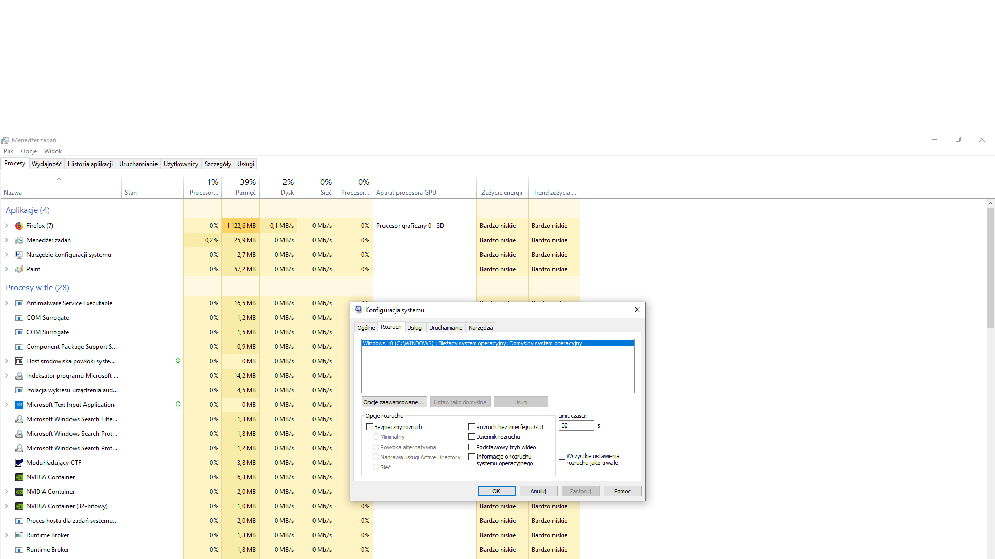Click the Konfiguracja systemu dialog title icon
This screenshot has width=995, height=559.
click(x=358, y=310)
